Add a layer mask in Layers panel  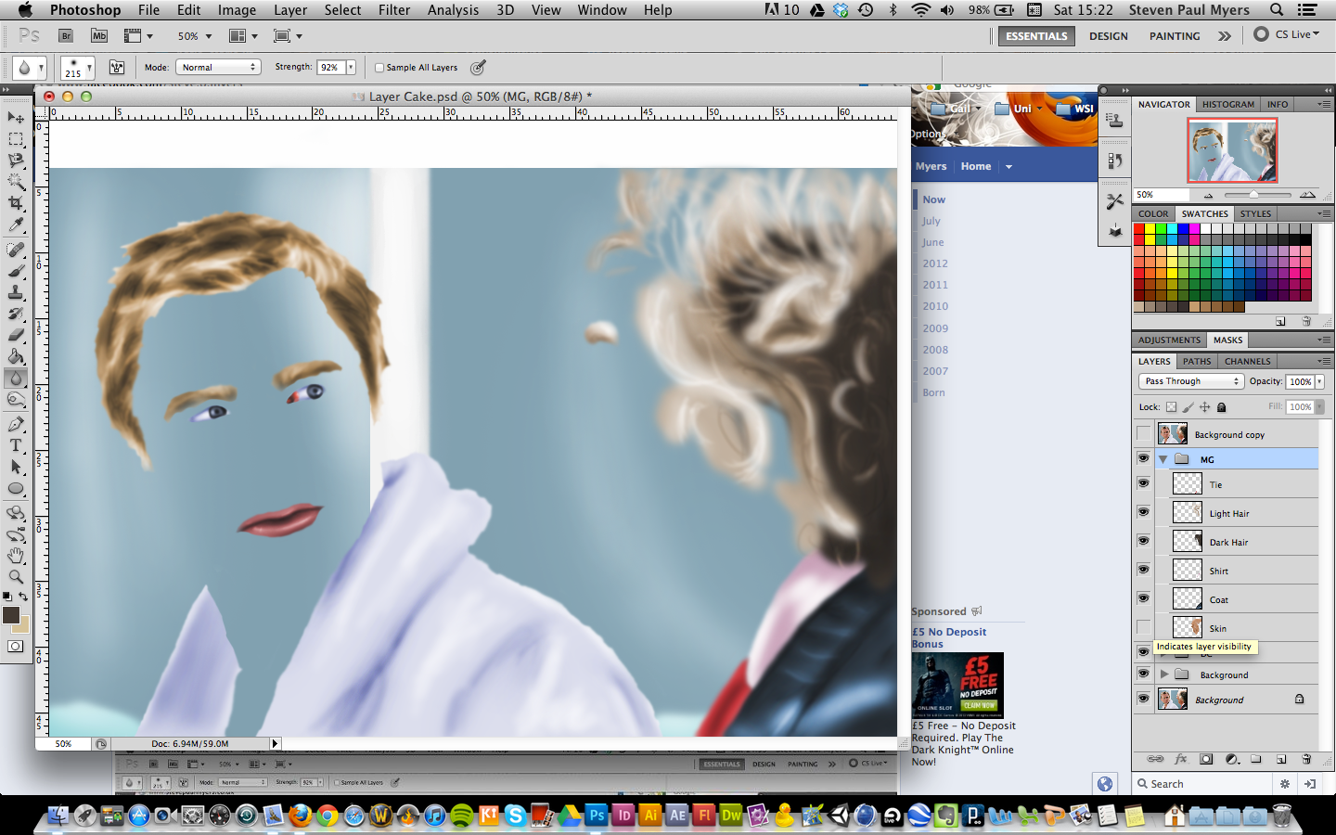pyautogui.click(x=1206, y=759)
